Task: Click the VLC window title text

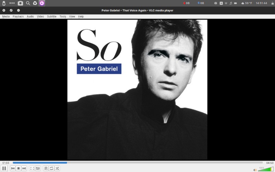Action: (x=137, y=10)
